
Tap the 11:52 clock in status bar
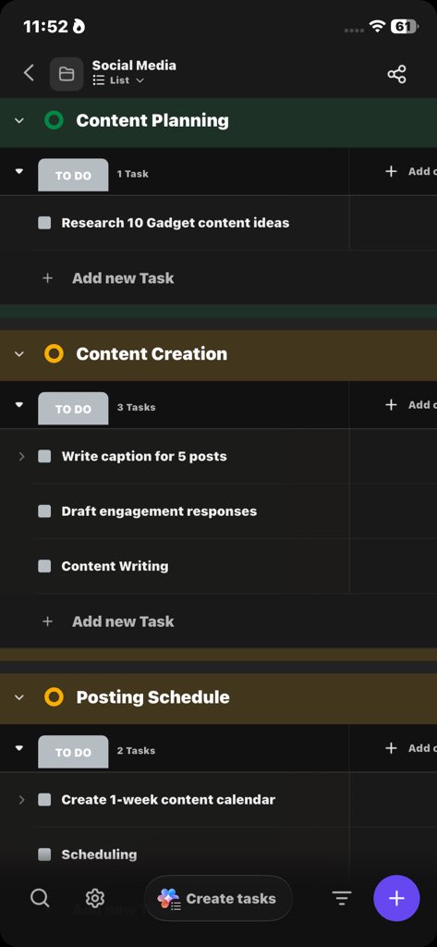[x=45, y=27]
